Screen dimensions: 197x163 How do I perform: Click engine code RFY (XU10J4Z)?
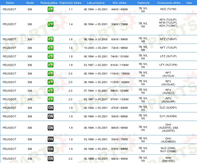[x=168, y=83]
